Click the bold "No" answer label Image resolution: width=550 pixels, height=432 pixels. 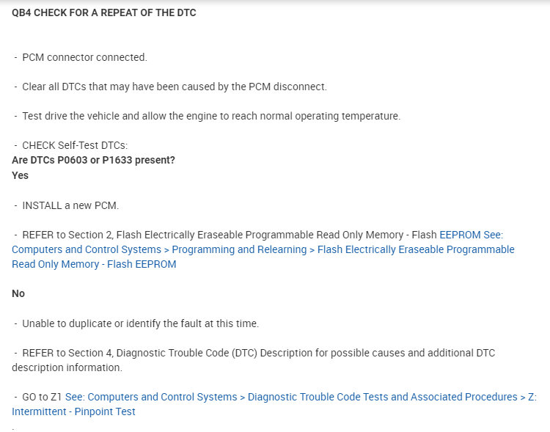[18, 293]
